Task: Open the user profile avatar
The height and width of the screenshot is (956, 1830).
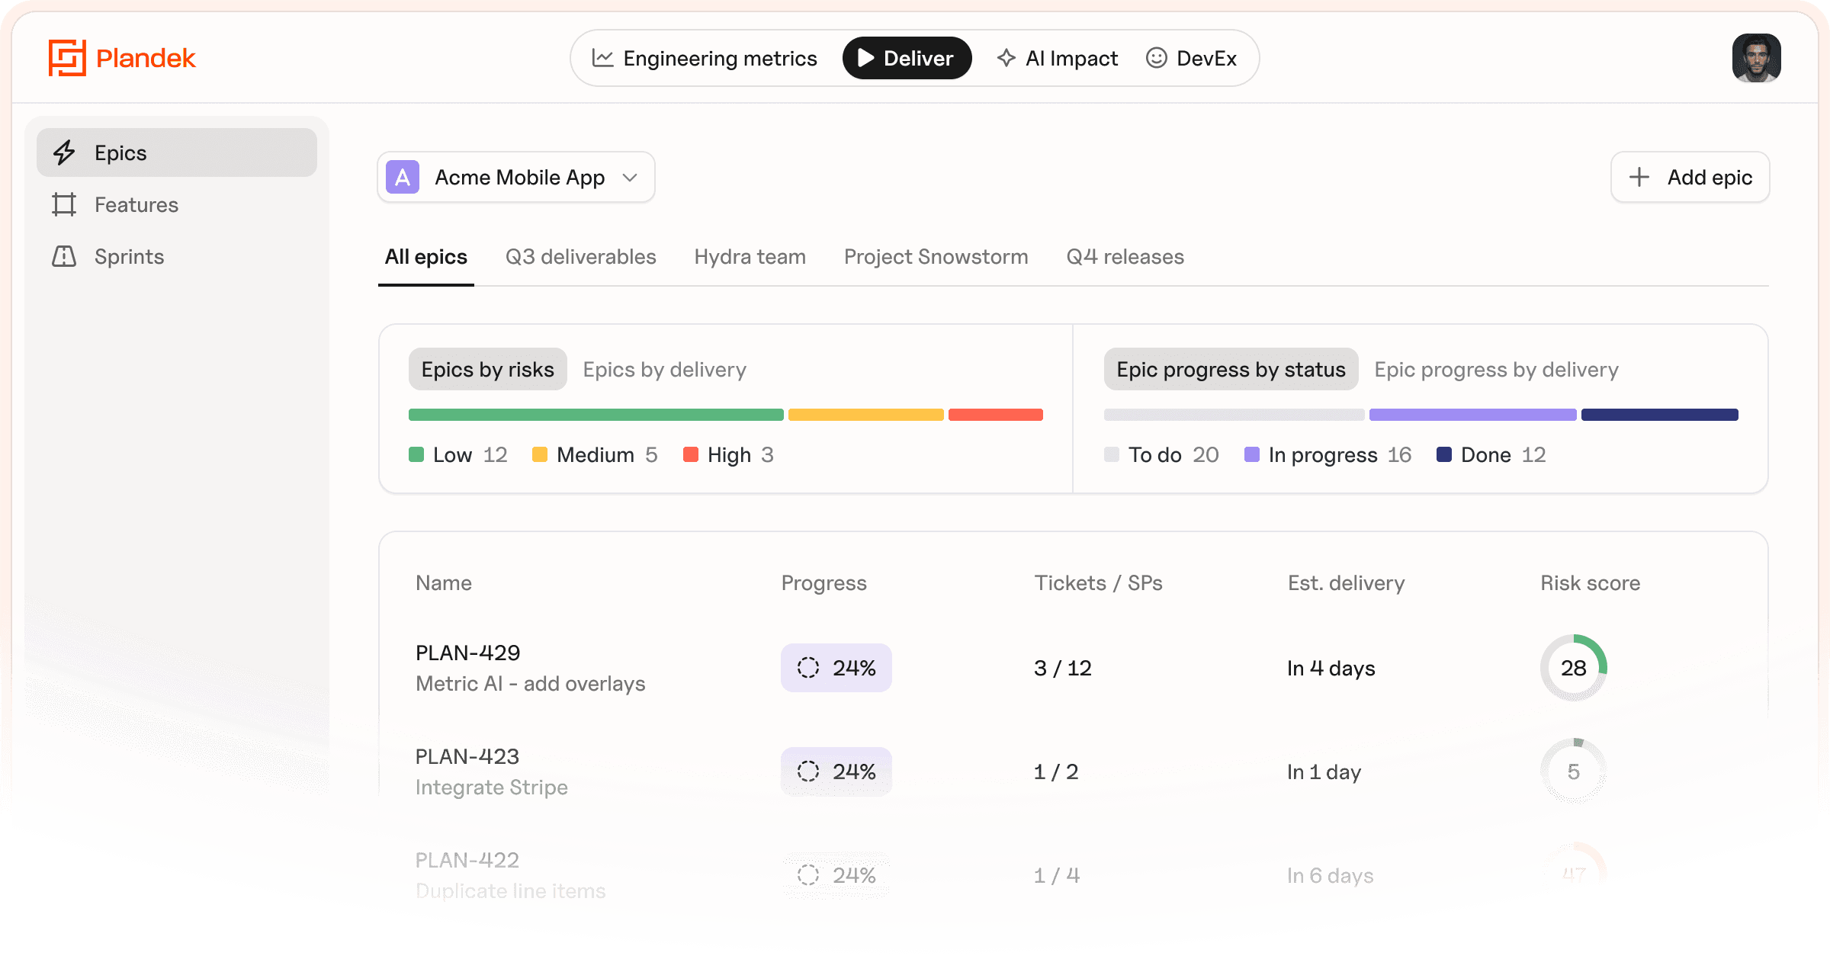Action: 1756,58
